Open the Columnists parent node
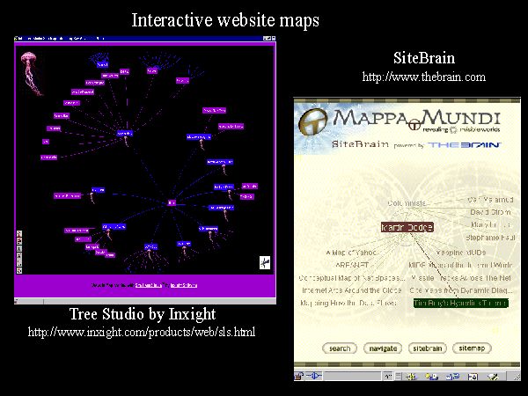Image resolution: width=528 pixels, height=396 pixels. click(x=407, y=203)
